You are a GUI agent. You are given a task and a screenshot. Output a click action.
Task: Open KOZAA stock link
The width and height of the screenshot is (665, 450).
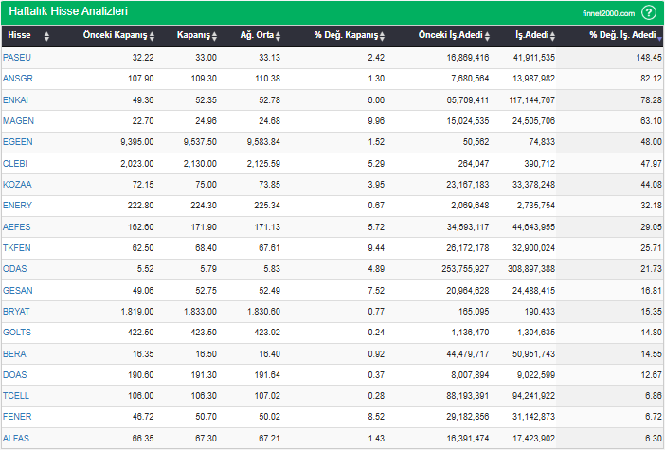17,184
